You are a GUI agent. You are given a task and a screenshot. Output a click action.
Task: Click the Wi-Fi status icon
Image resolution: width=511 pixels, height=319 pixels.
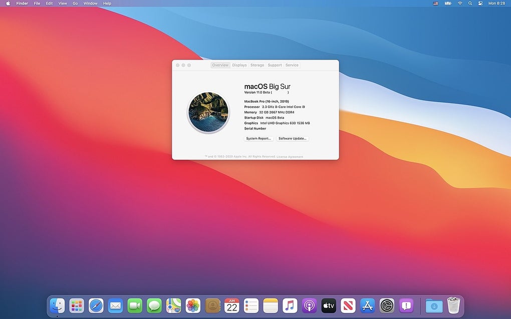(x=460, y=3)
